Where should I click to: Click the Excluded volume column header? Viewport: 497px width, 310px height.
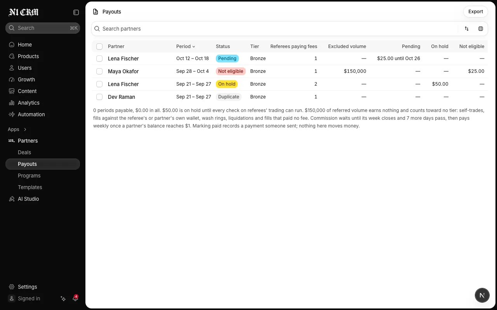(347, 46)
